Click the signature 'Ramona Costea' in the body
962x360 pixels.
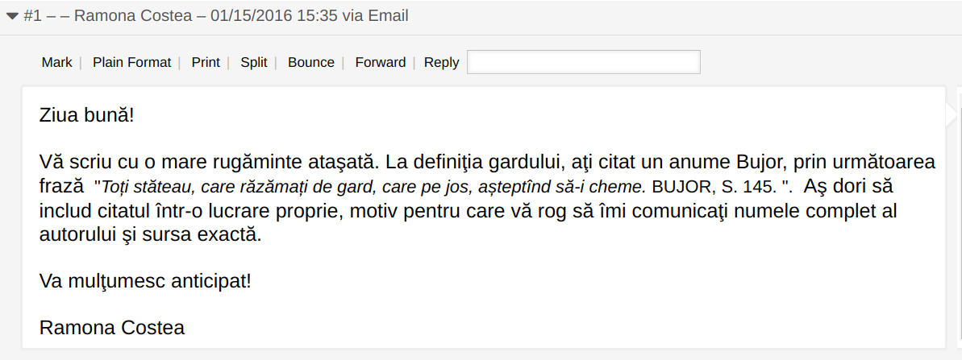[x=112, y=328]
